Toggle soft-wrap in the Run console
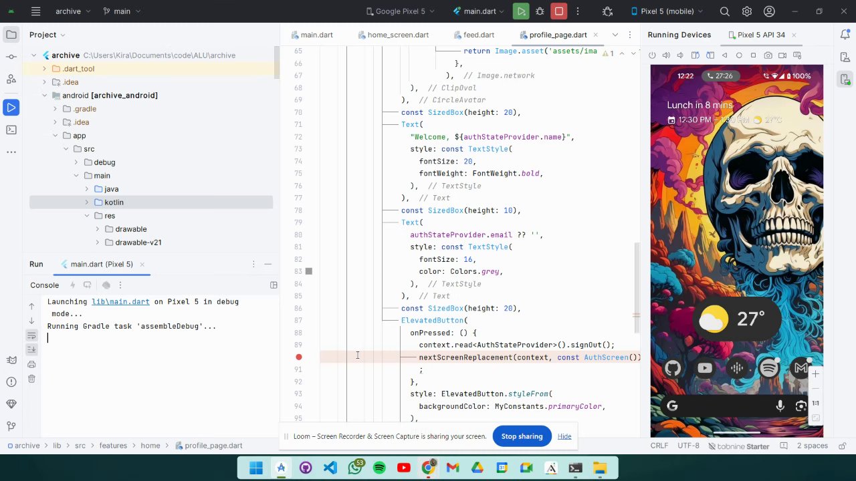The width and height of the screenshot is (856, 481). click(x=31, y=335)
